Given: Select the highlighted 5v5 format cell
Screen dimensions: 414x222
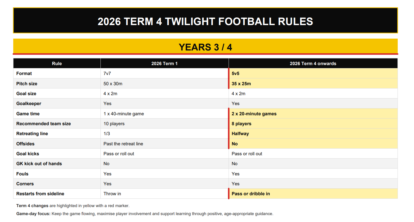Looking at the screenshot, I should point(313,73).
